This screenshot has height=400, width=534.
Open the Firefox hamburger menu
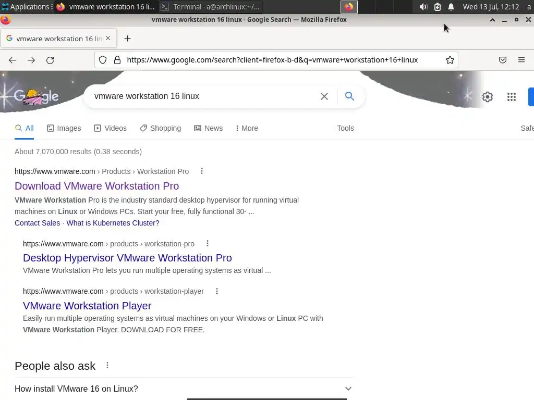521,60
